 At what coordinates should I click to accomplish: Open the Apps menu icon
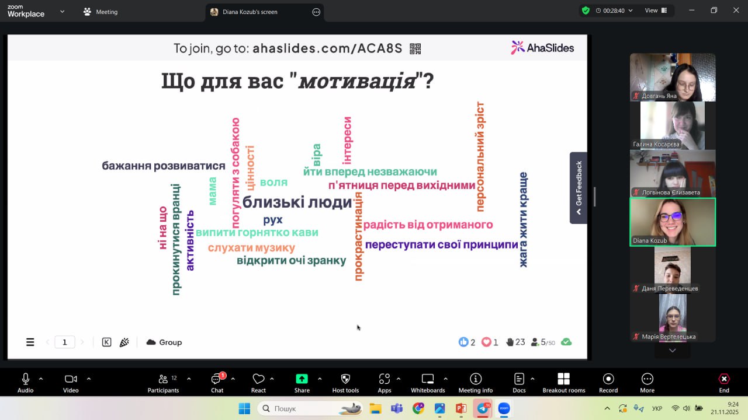[x=384, y=379]
